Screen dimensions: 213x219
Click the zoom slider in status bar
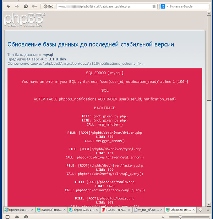pos(189,217)
